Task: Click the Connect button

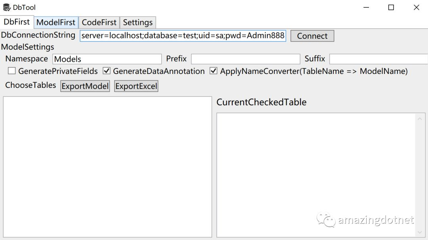Action: point(312,36)
